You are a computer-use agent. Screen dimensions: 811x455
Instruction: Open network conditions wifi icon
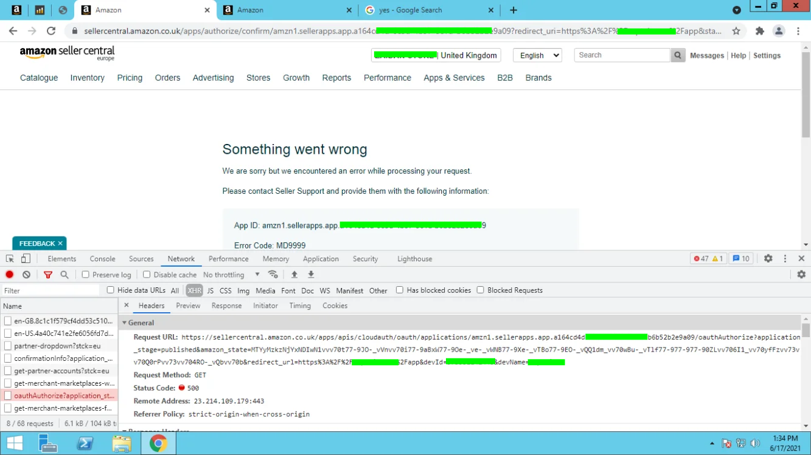point(273,275)
